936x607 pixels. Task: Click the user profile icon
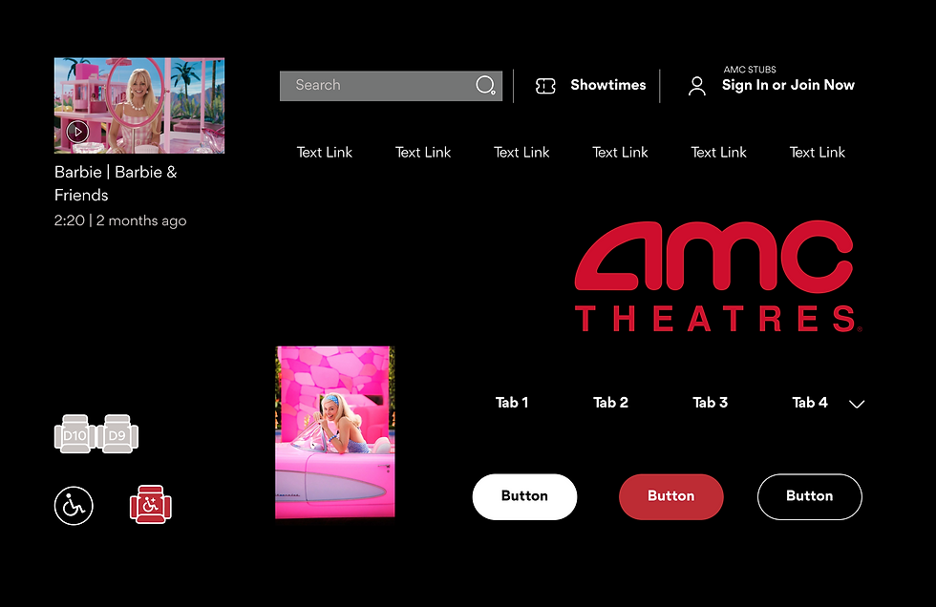[696, 86]
